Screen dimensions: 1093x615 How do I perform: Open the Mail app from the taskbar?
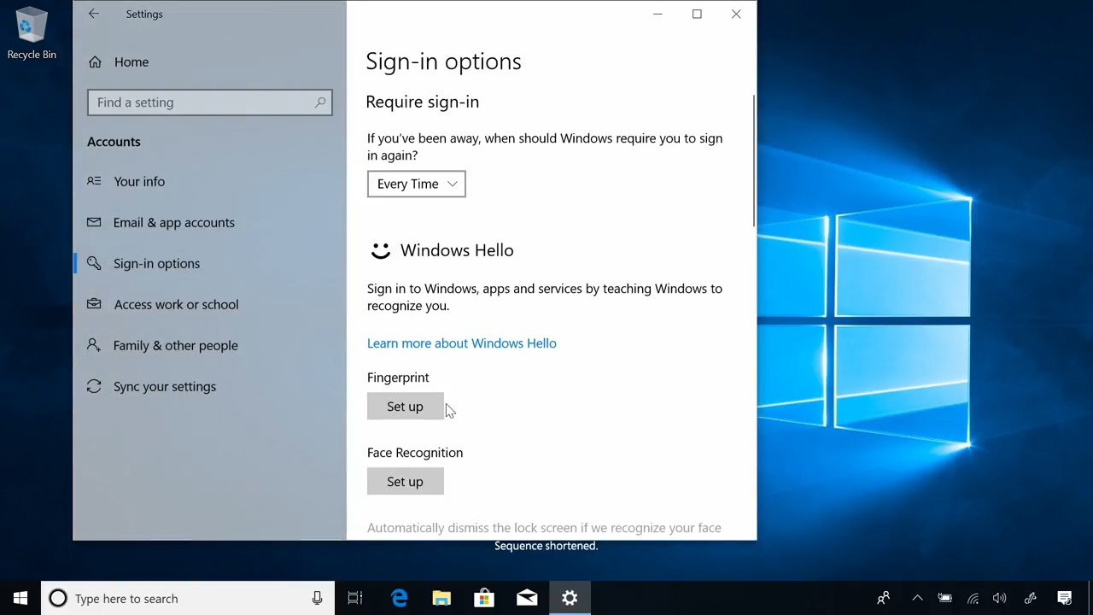coord(527,599)
